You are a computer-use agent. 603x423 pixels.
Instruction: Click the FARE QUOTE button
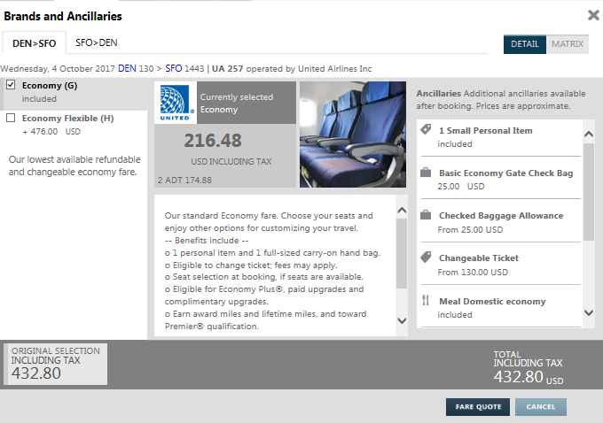[x=478, y=407]
